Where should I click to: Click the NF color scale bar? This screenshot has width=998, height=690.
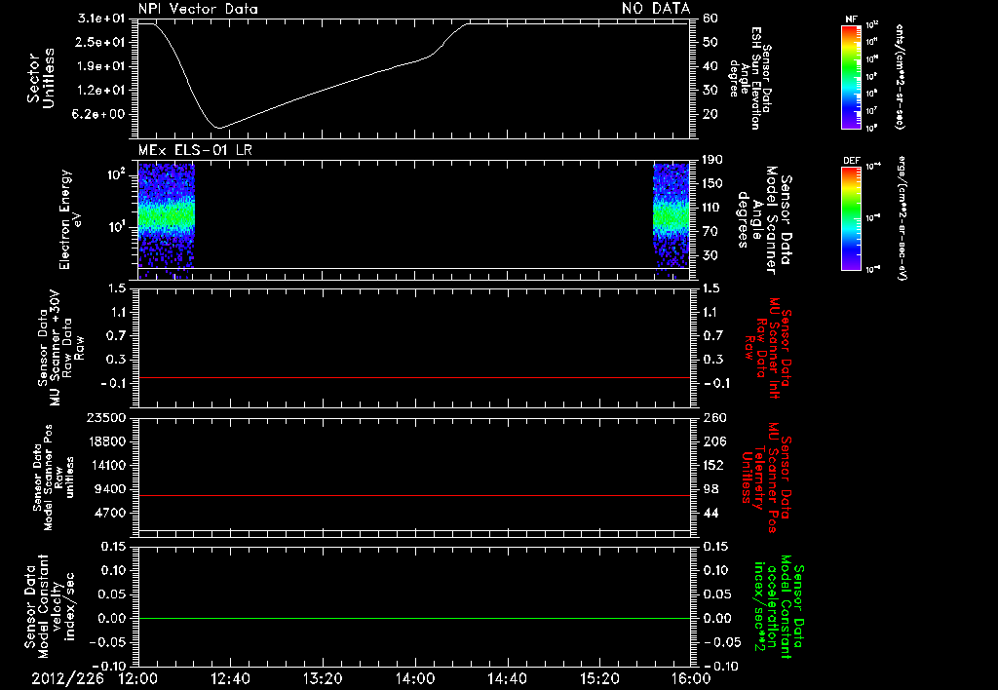pyautogui.click(x=851, y=77)
